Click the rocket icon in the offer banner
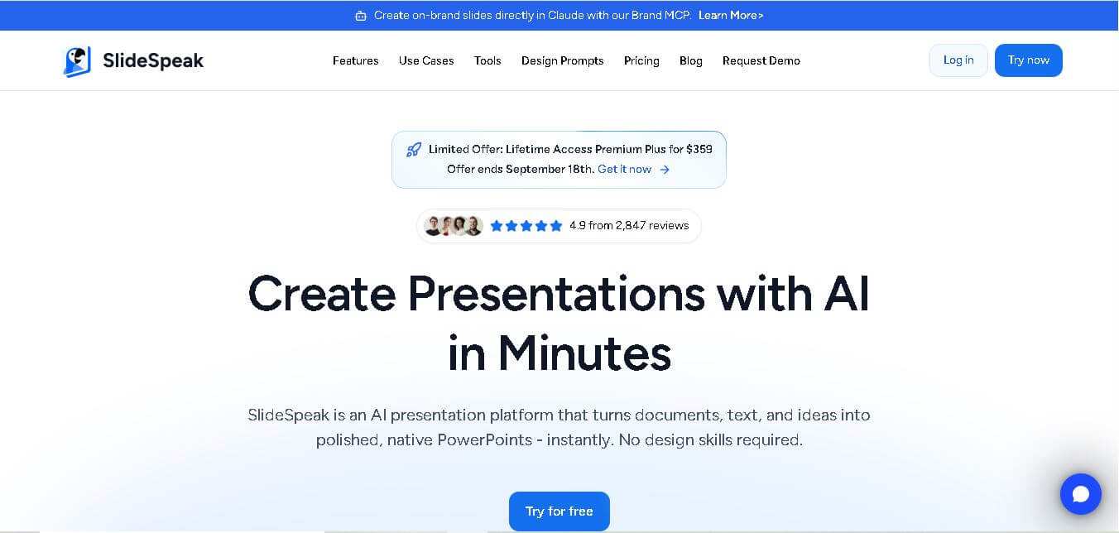The width and height of the screenshot is (1119, 533). [x=414, y=150]
